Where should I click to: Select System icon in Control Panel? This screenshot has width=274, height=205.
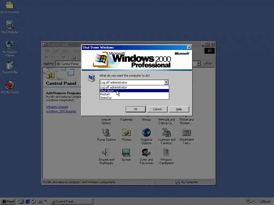[126, 155]
